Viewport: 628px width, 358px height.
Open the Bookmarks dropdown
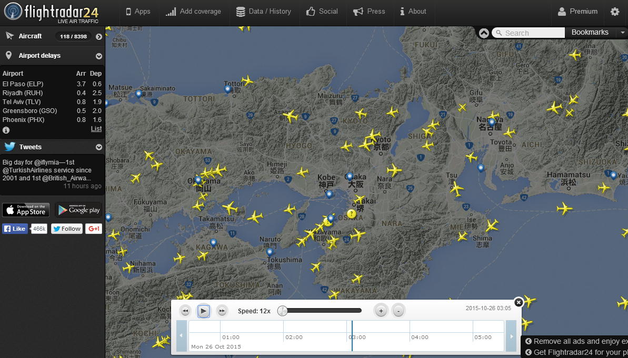[595, 33]
